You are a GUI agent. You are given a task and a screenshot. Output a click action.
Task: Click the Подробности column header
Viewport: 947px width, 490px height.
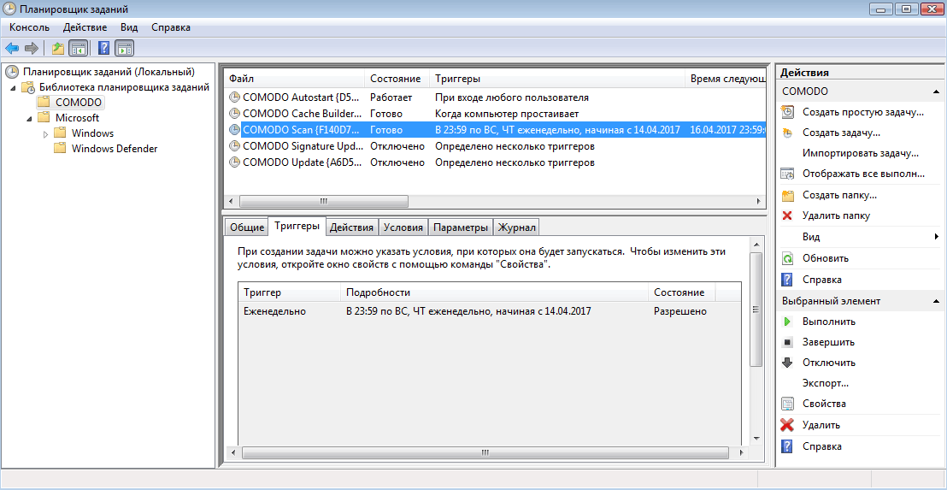pyautogui.click(x=494, y=292)
